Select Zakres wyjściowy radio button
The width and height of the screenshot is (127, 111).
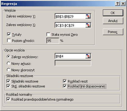[9, 57]
